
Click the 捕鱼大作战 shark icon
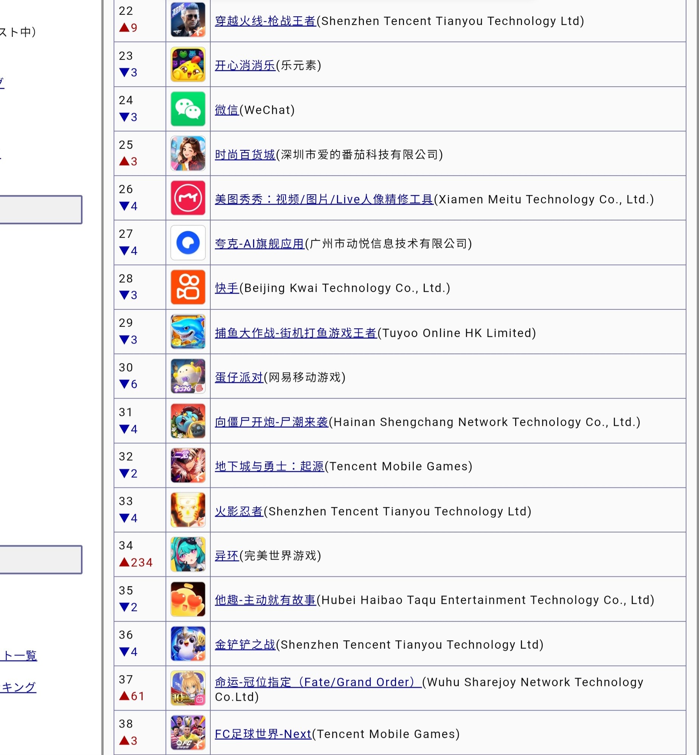(188, 332)
